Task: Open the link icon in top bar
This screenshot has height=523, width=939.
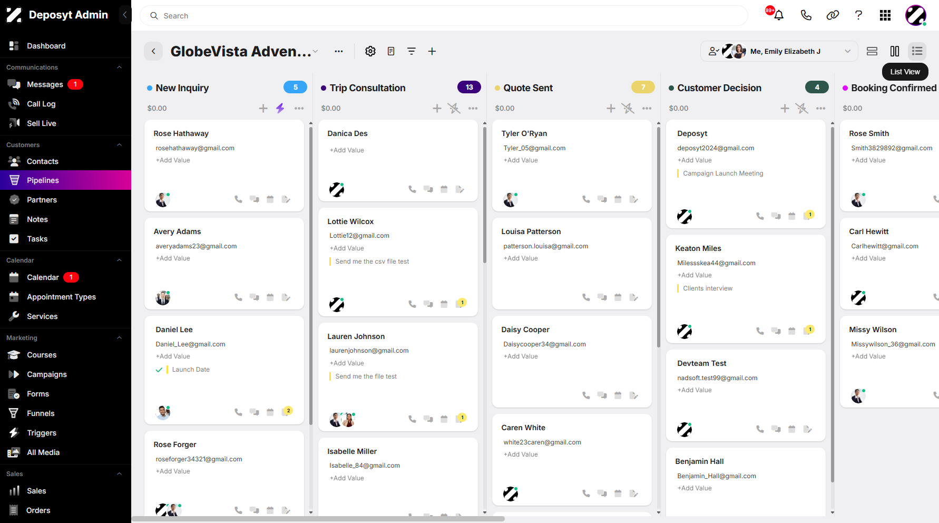Action: pyautogui.click(x=833, y=15)
